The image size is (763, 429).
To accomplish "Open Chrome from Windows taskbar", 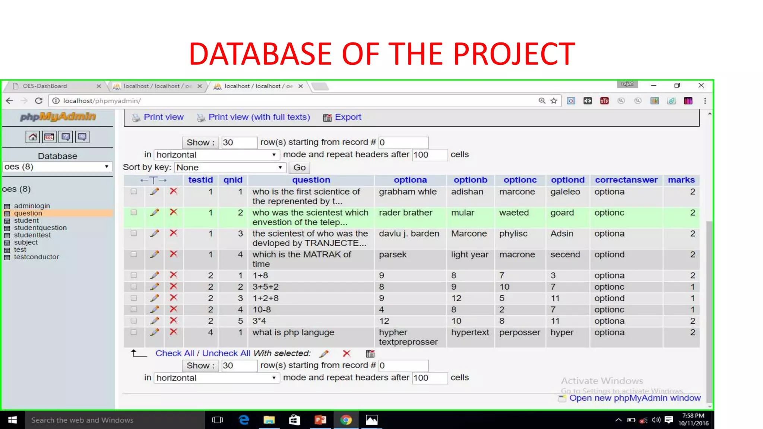I will click(346, 420).
